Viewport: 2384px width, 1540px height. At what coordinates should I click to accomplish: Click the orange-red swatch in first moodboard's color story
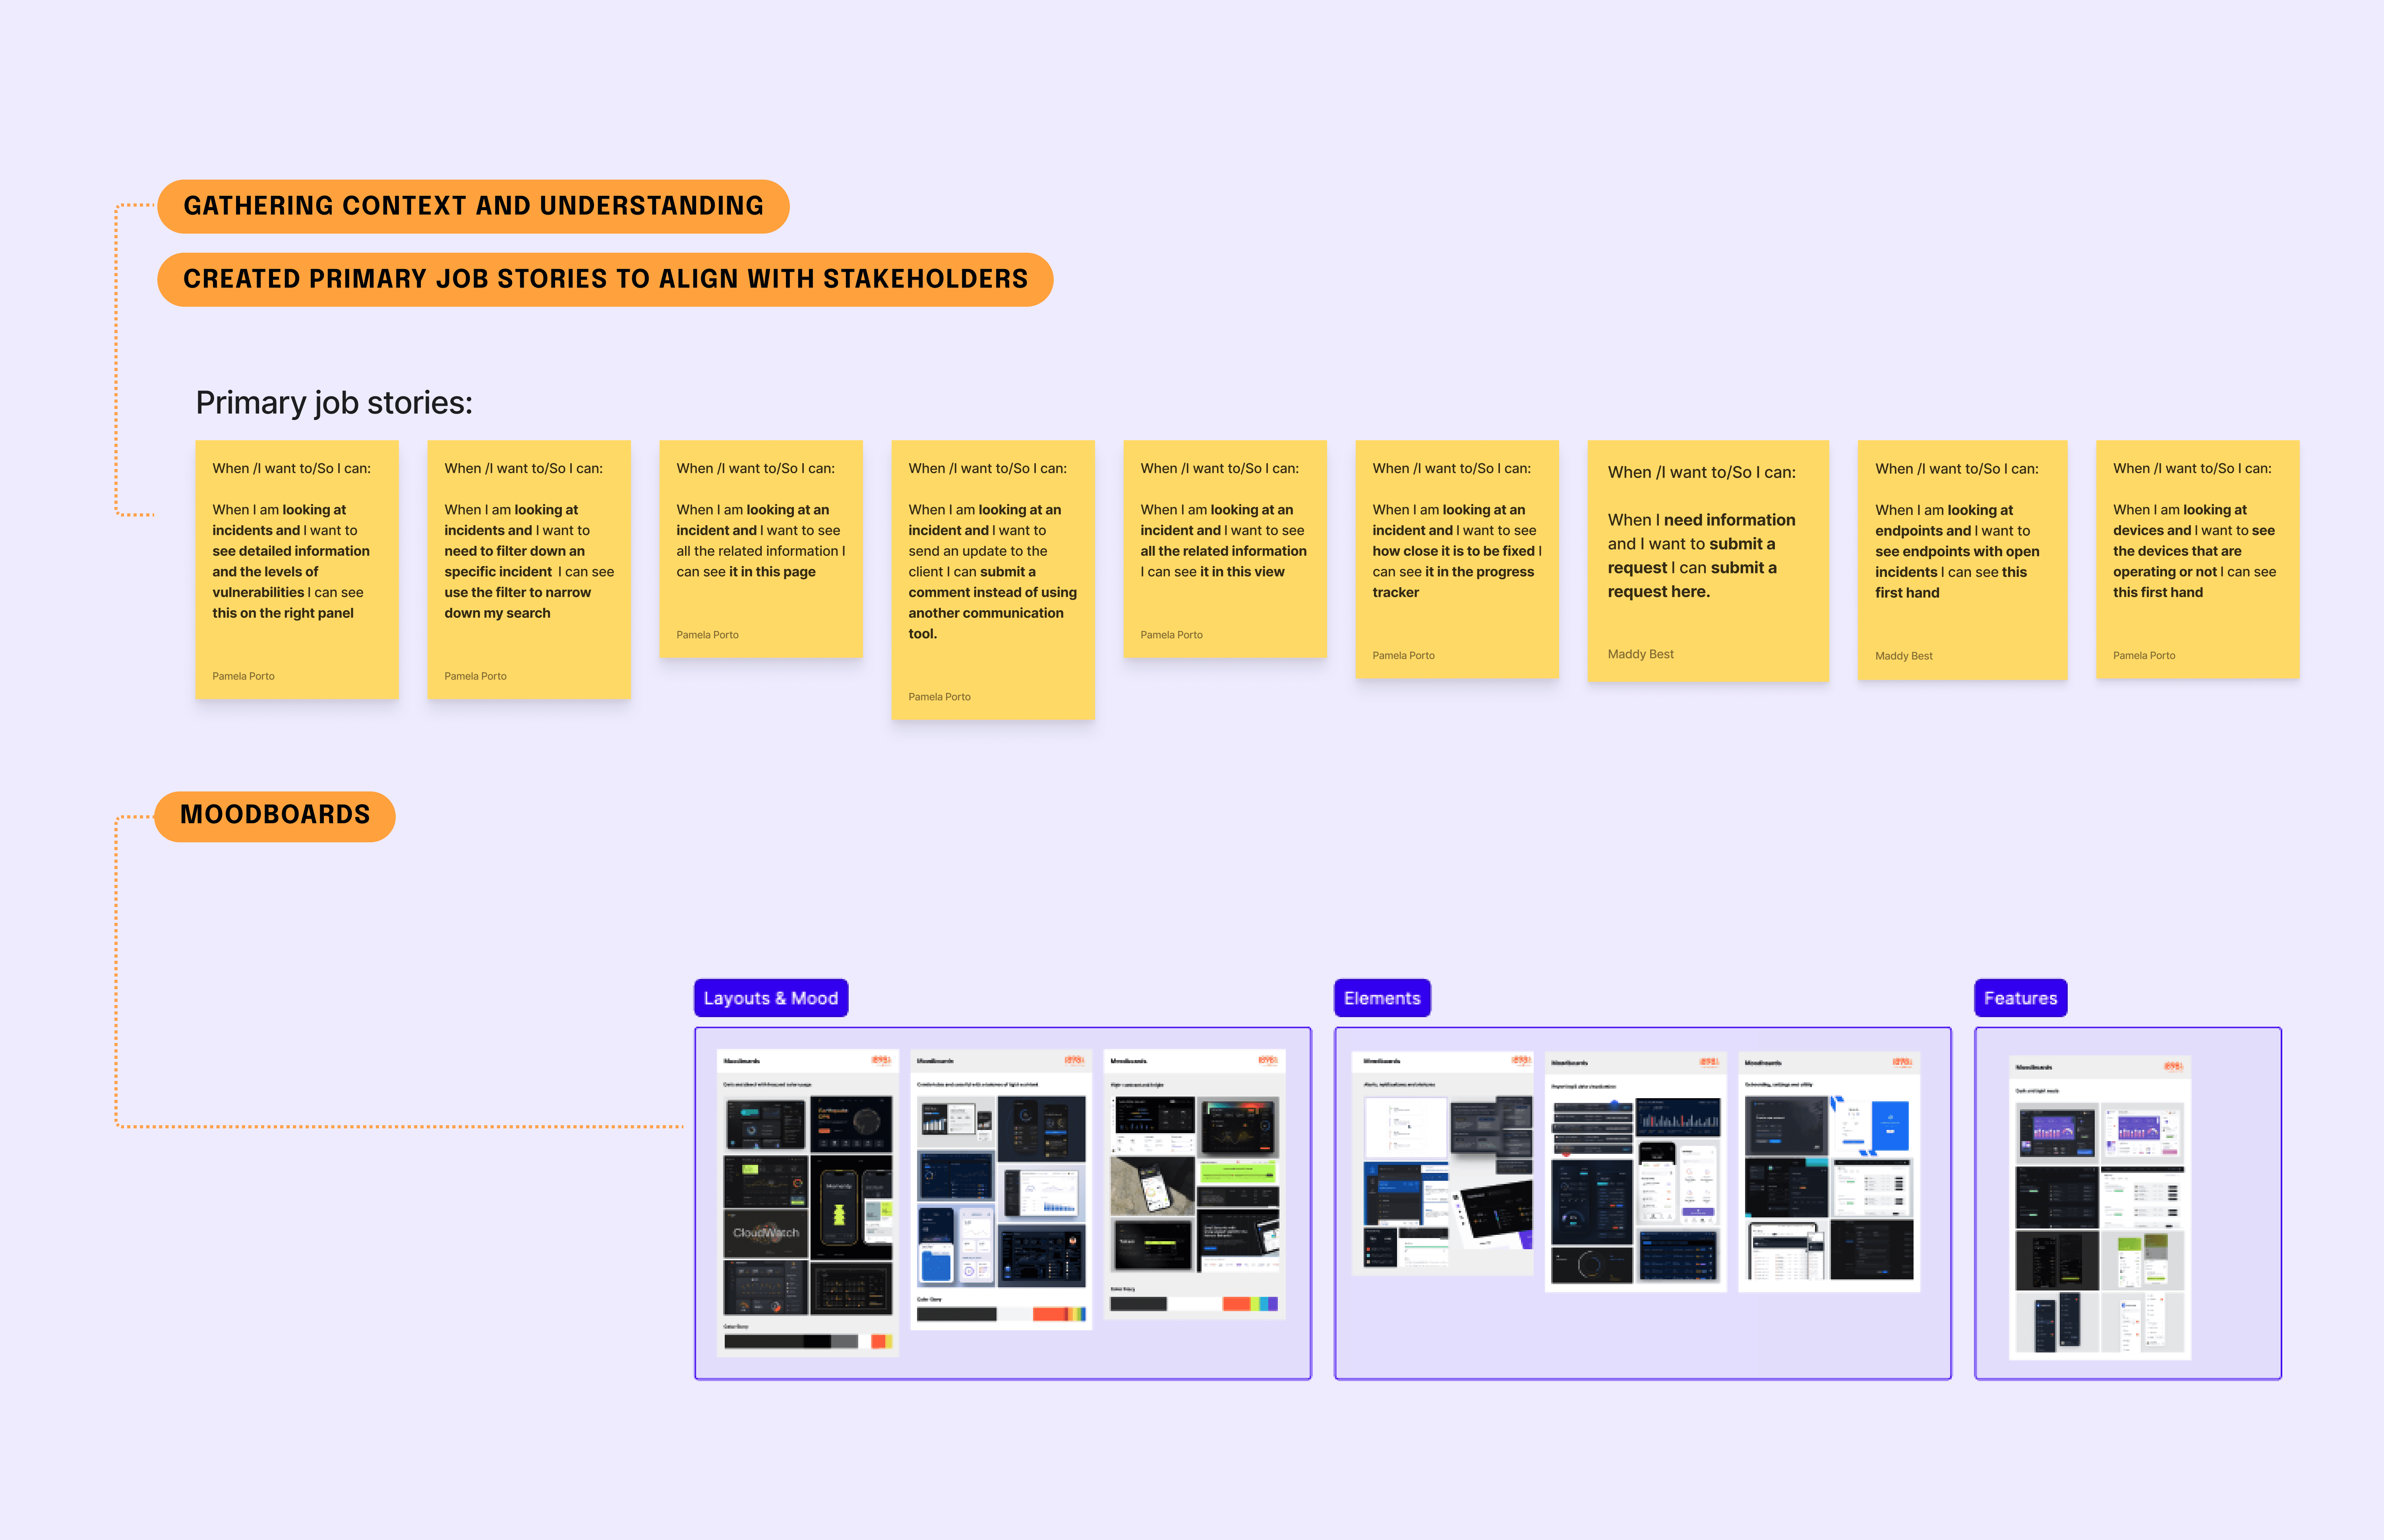(879, 1341)
